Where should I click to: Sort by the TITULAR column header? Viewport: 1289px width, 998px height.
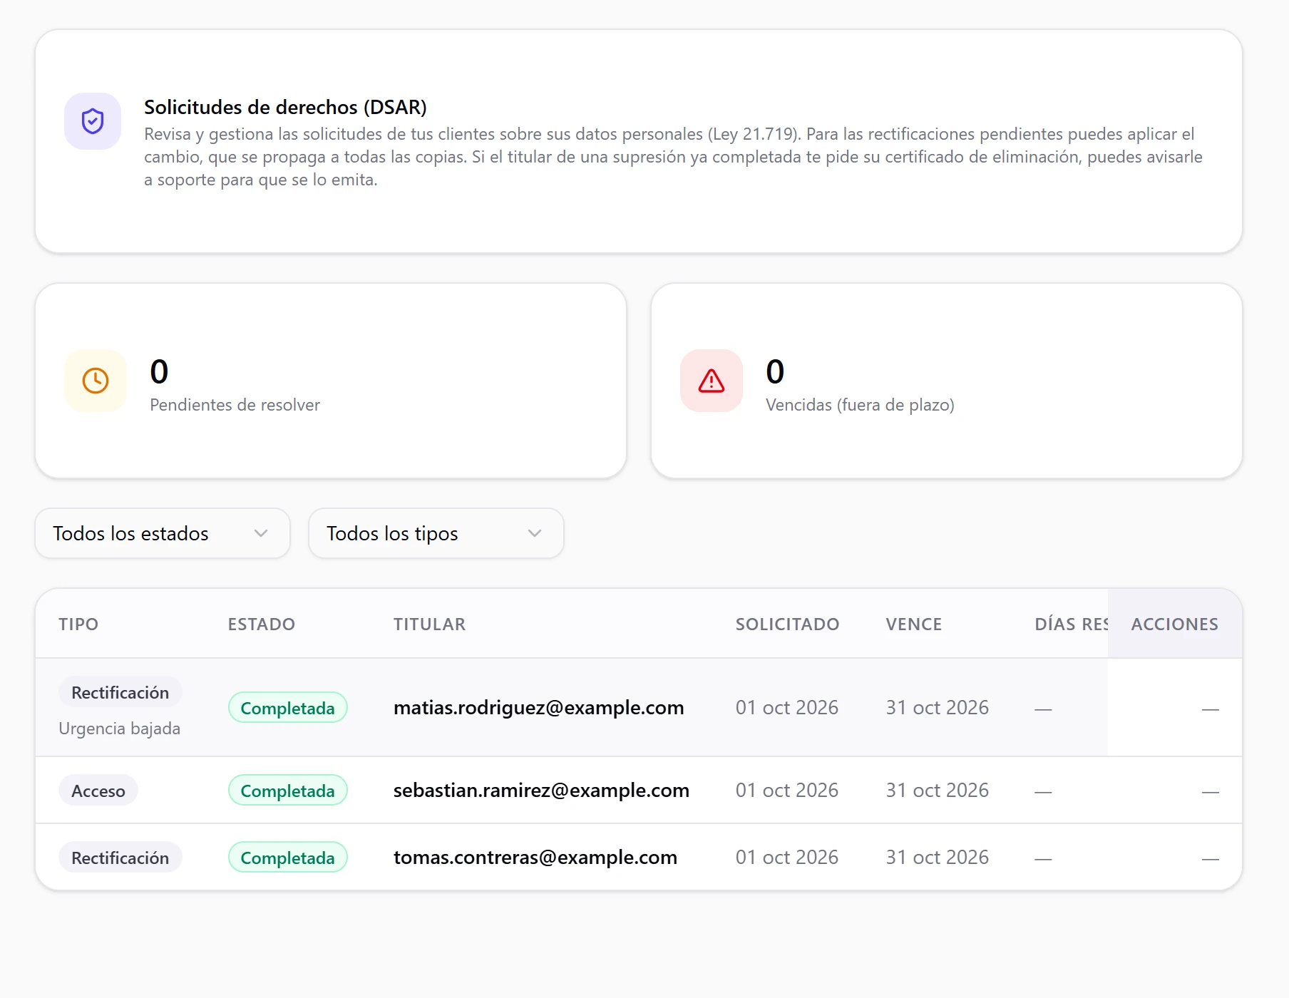430,624
